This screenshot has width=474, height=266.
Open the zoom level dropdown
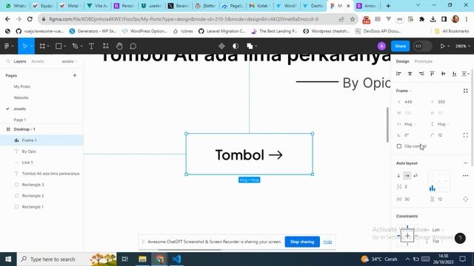(463, 46)
